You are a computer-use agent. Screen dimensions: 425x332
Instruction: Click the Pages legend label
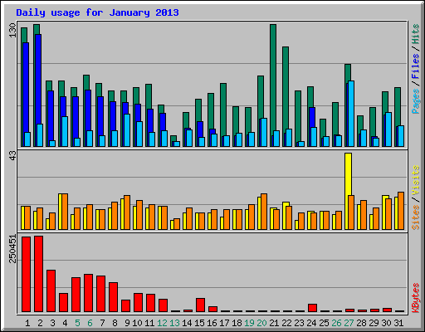(415, 101)
